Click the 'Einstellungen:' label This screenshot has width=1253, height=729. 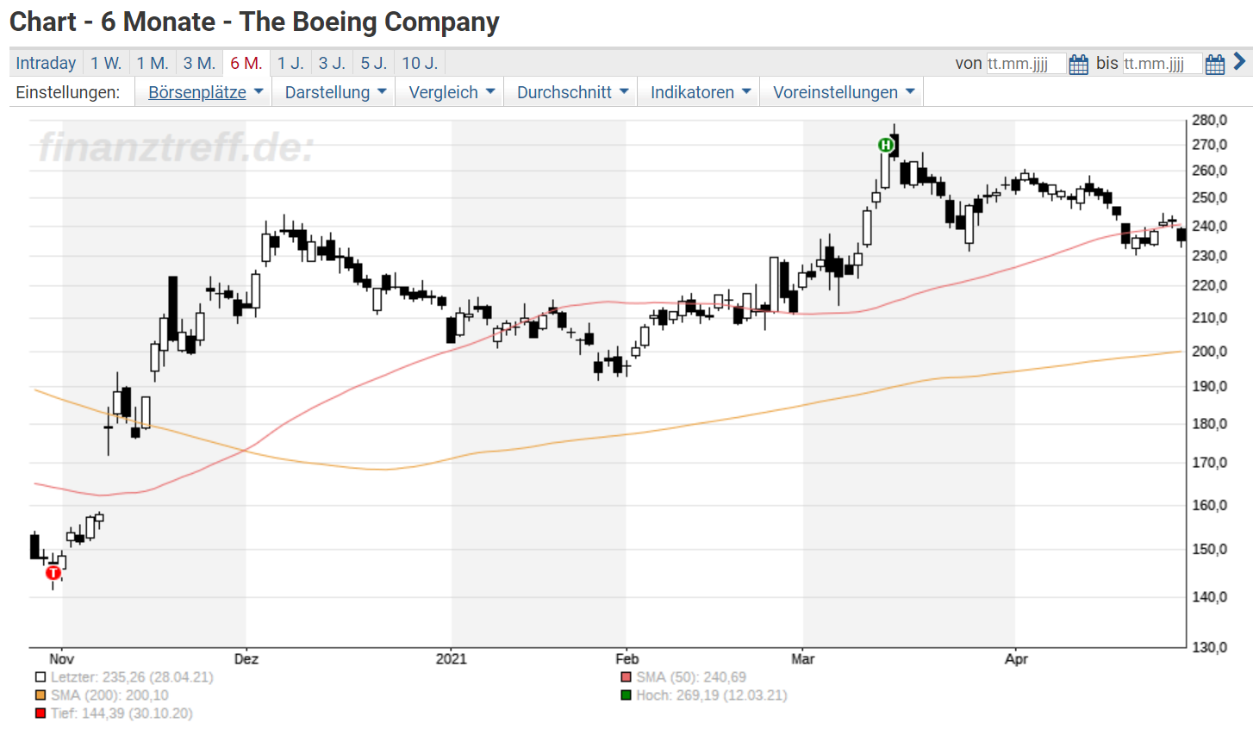click(x=68, y=92)
